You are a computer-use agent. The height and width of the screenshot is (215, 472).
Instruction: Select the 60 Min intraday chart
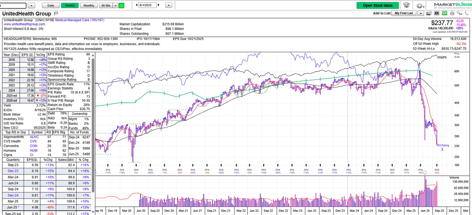105,5
